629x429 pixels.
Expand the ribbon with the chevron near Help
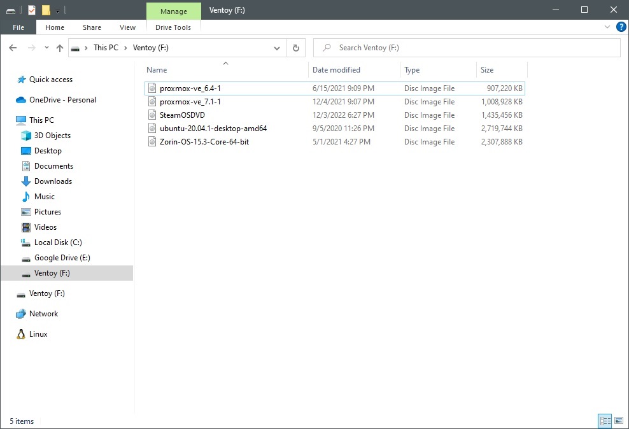607,27
